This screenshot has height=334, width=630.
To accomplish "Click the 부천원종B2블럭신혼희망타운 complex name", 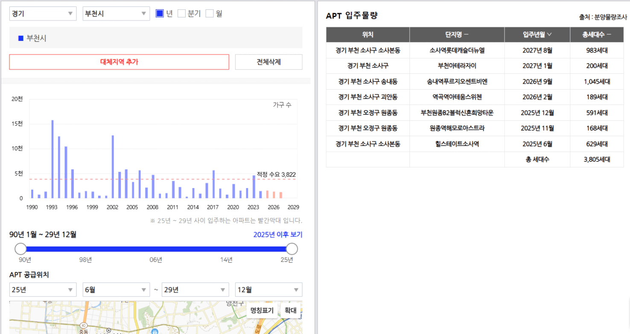I will 457,113.
